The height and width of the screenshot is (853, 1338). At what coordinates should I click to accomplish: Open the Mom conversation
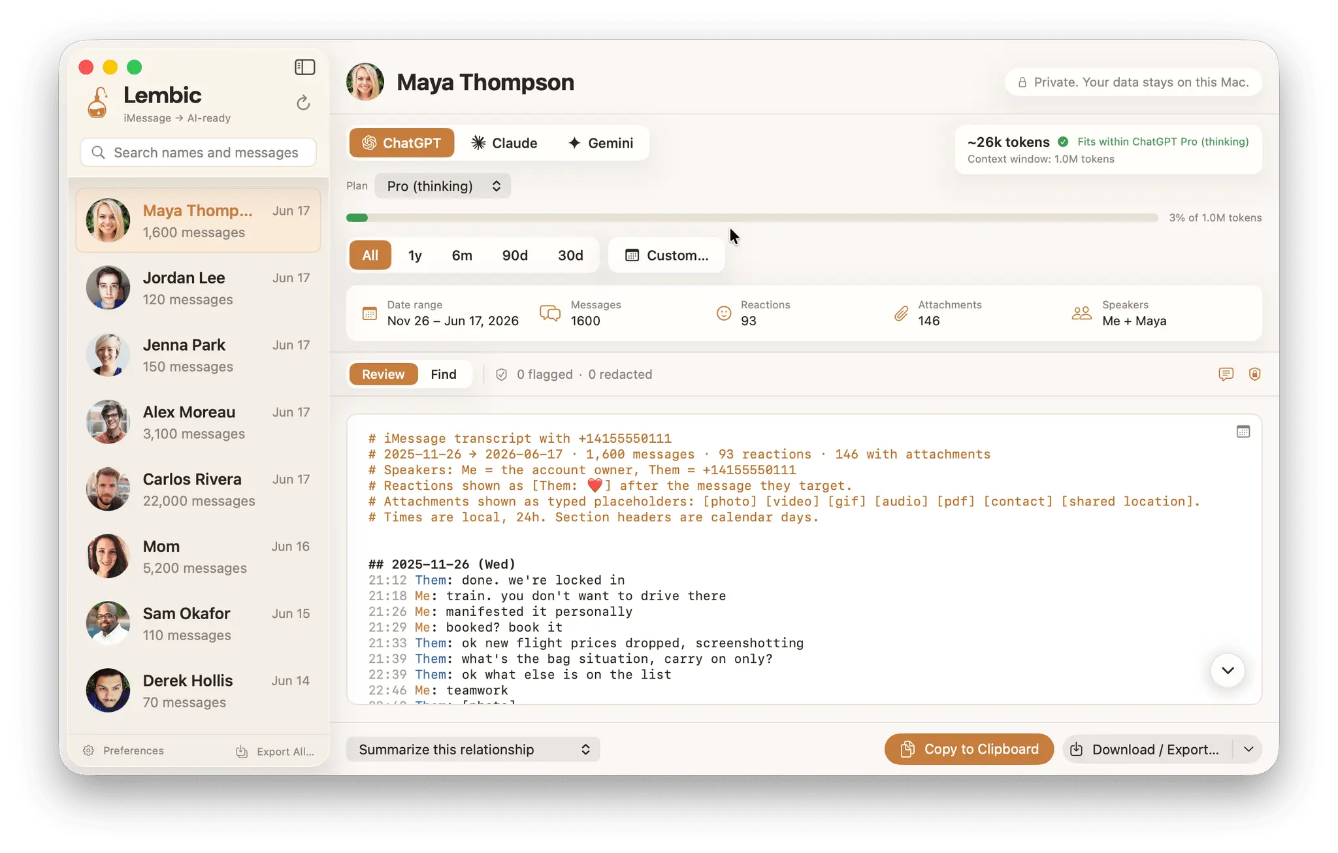[198, 557]
